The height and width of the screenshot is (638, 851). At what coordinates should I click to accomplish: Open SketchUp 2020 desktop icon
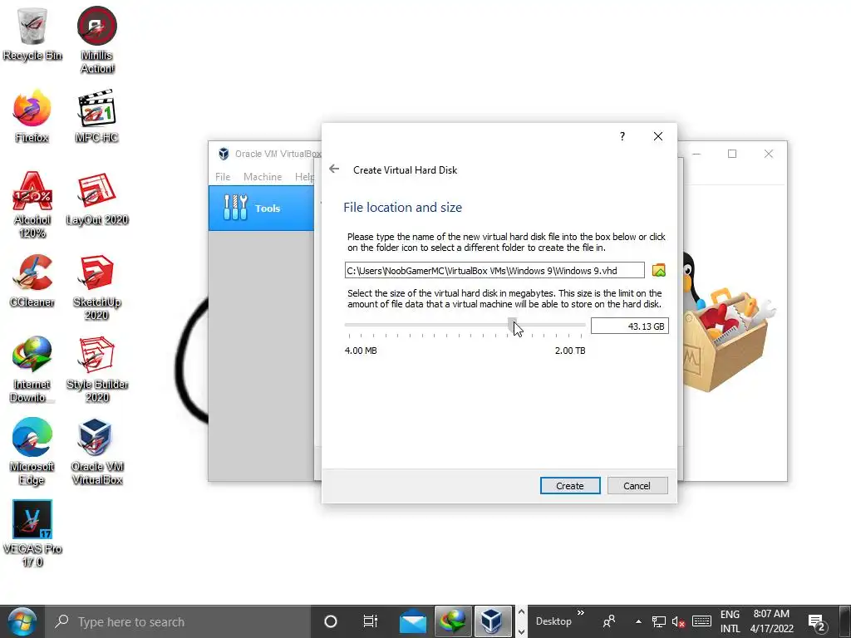[x=96, y=287]
